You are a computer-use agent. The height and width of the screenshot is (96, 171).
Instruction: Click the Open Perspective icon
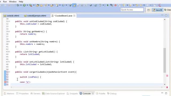click(149, 10)
